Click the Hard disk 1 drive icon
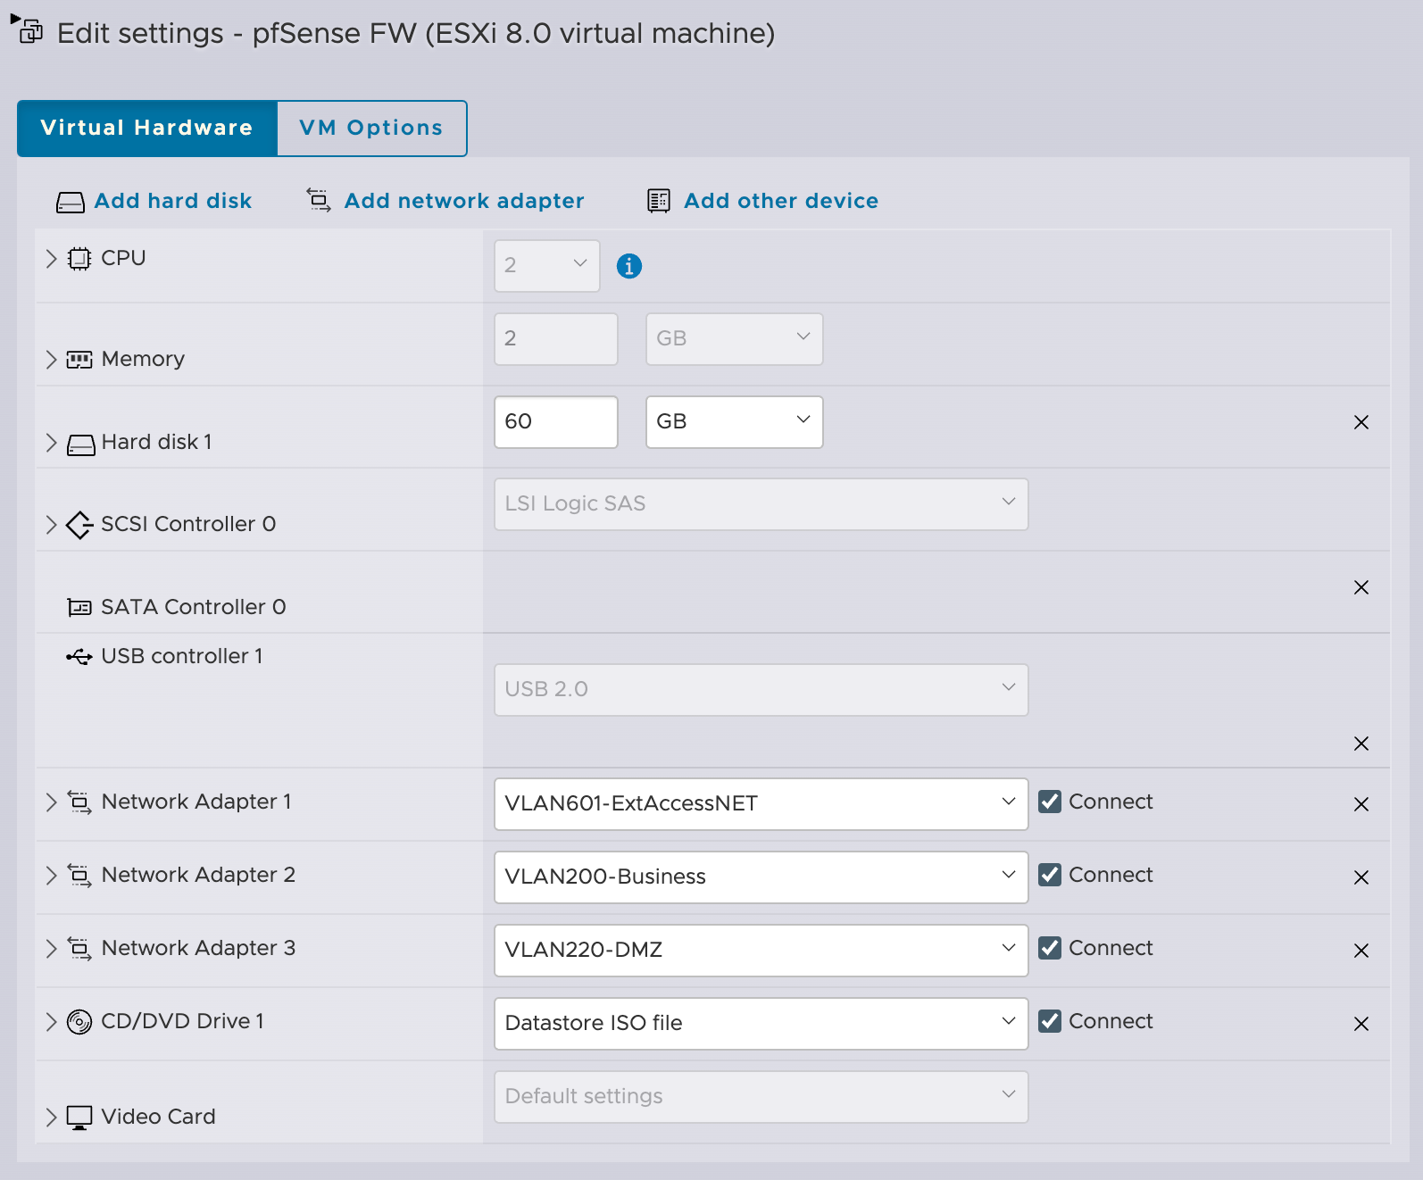 pos(80,445)
